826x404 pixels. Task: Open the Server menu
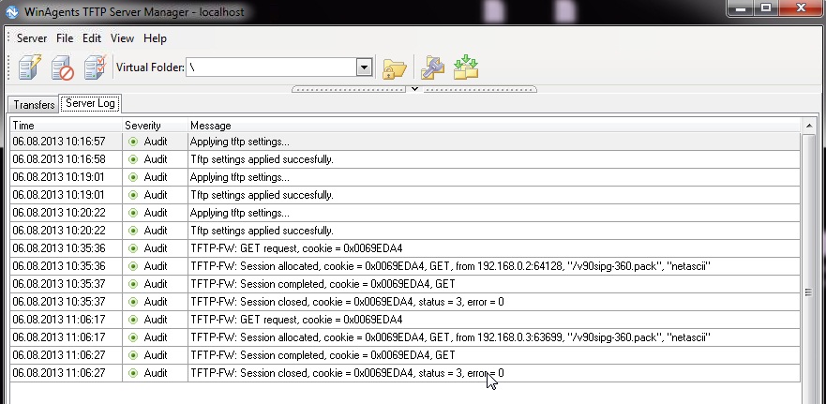[32, 38]
